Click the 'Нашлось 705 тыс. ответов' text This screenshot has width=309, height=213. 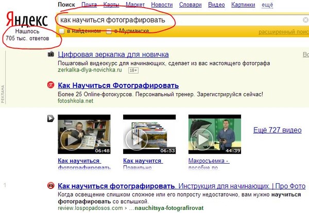pos(27,34)
